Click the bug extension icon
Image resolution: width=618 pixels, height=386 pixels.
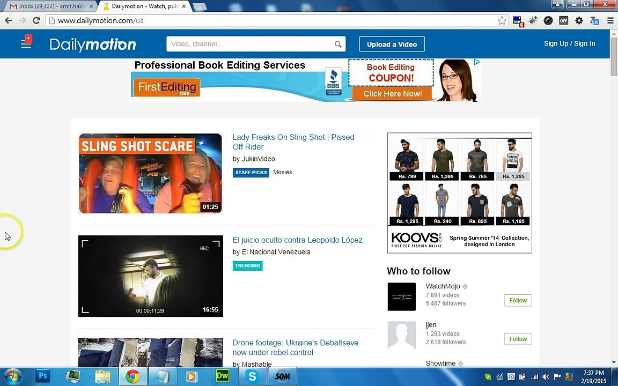533,20
